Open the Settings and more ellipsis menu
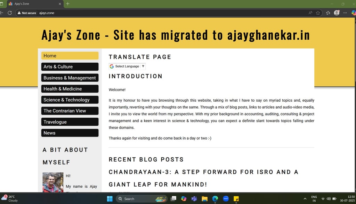The image size is (356, 204). 345,13
